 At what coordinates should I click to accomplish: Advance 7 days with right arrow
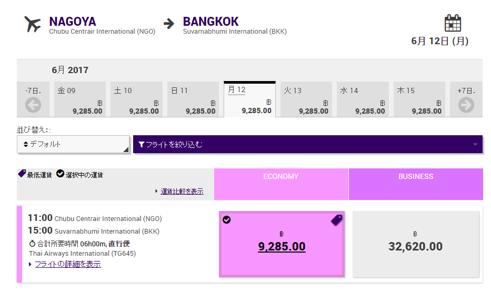[x=466, y=105]
